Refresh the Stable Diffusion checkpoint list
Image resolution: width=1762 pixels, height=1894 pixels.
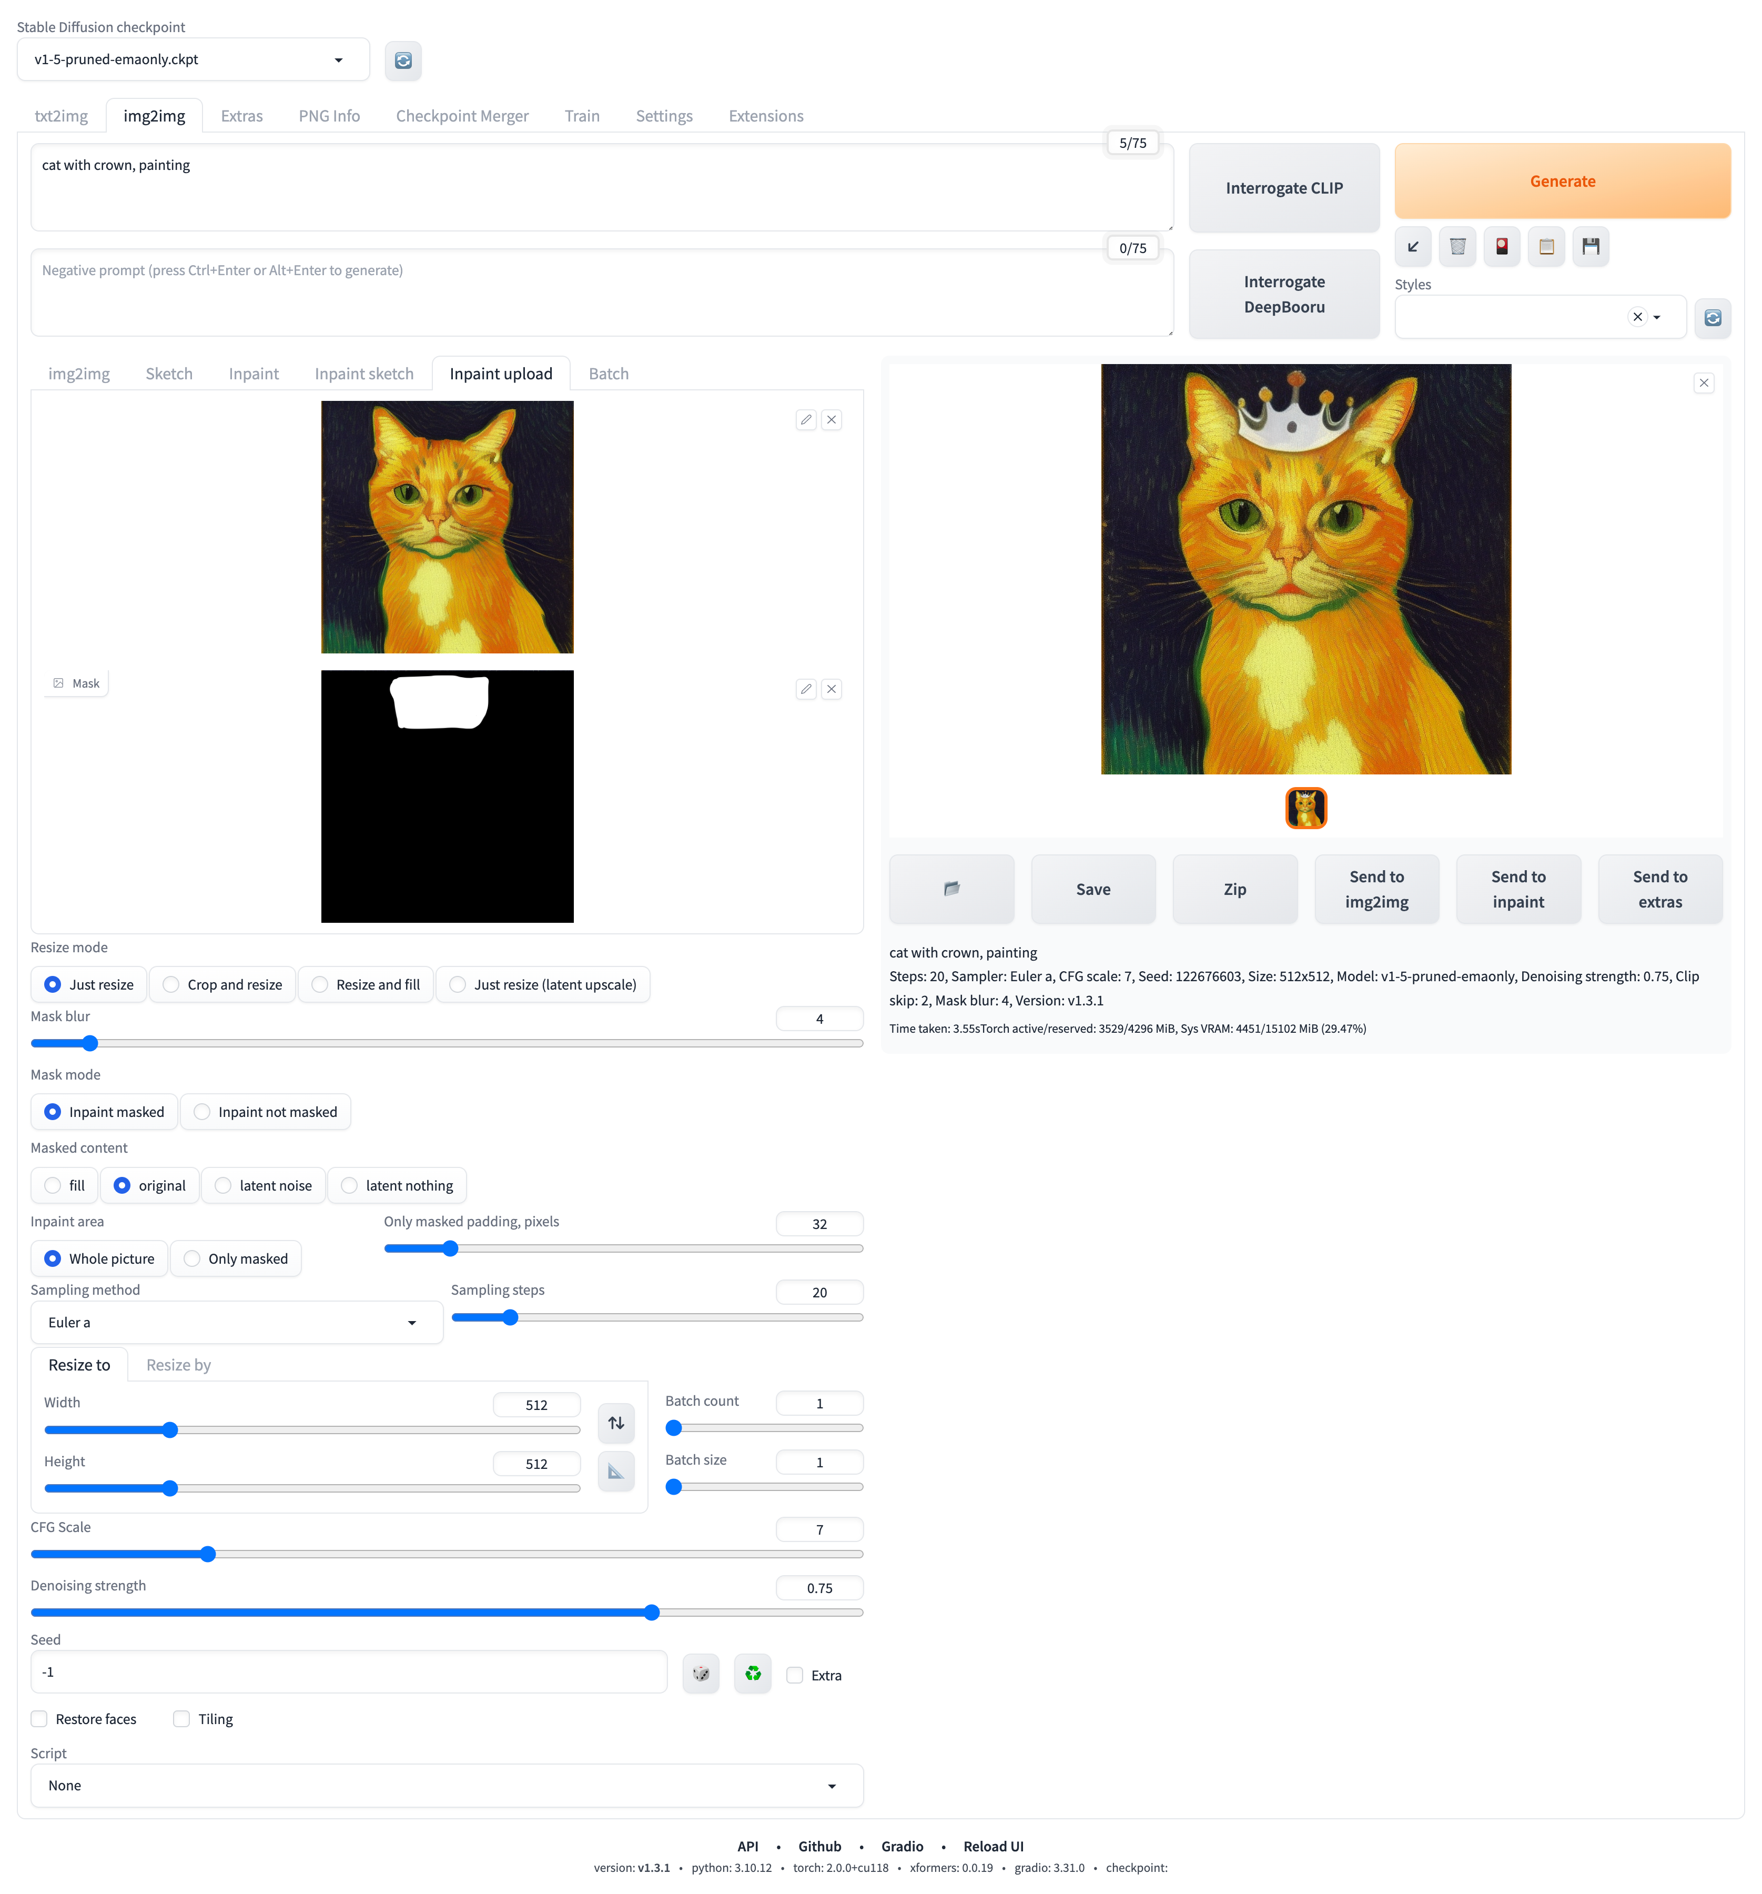tap(403, 60)
